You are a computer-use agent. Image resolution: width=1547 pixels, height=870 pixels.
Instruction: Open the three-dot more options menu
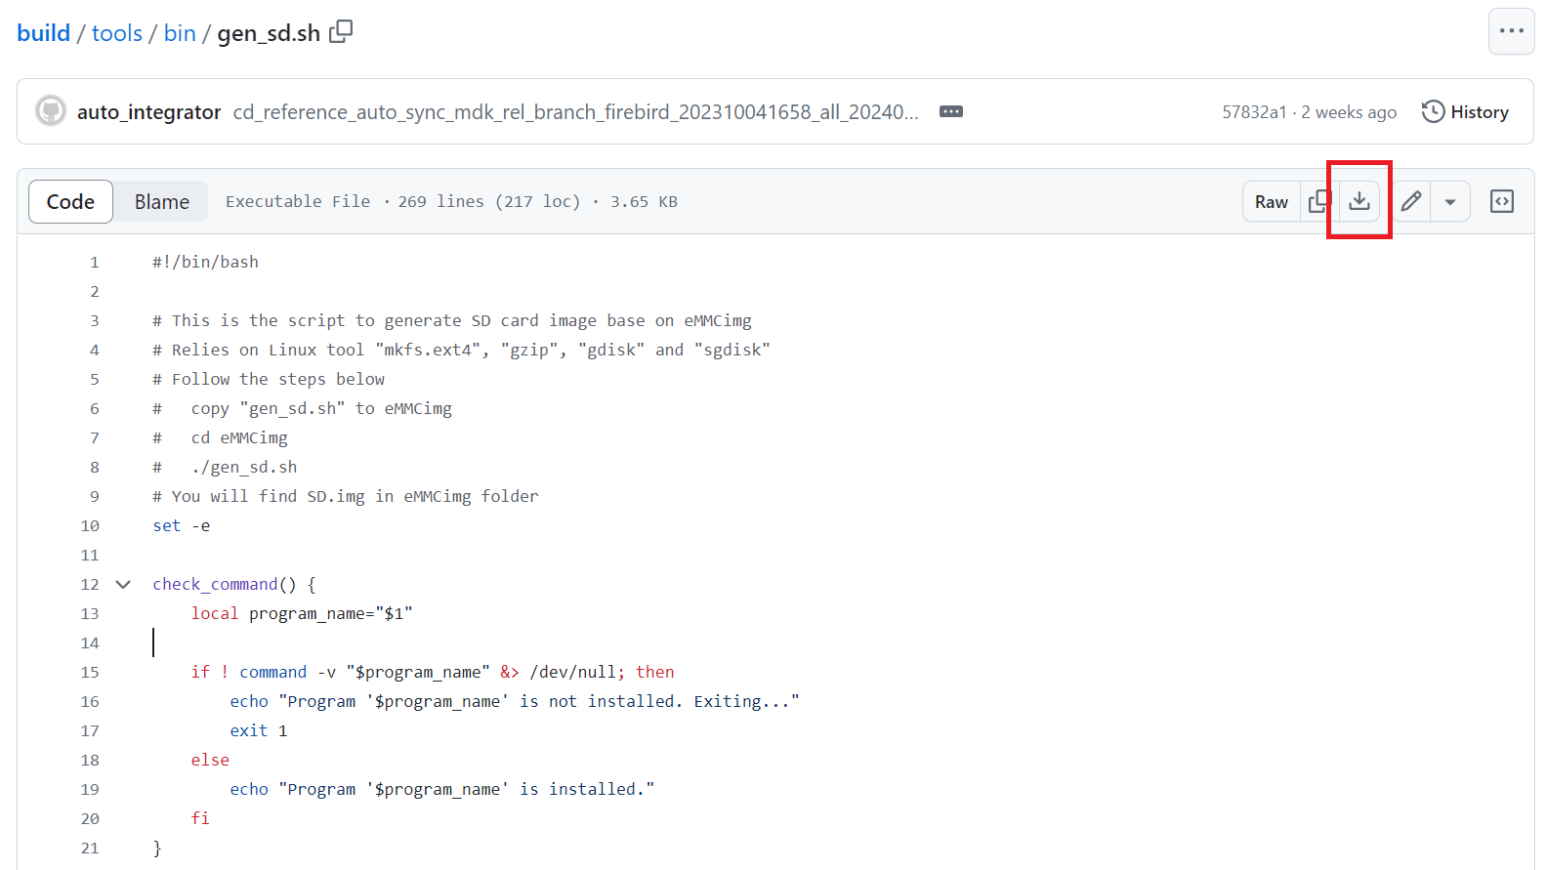click(1511, 31)
